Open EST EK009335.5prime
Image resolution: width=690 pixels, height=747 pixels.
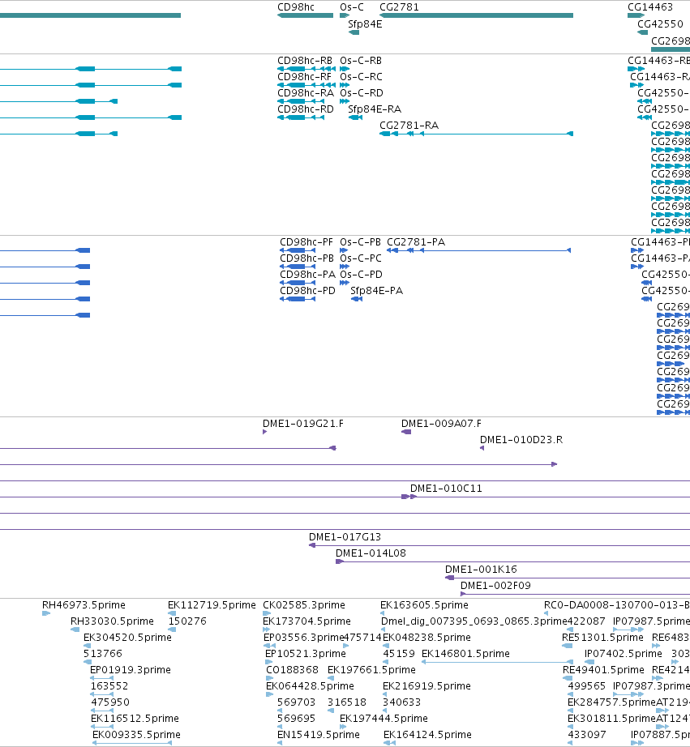(136, 735)
